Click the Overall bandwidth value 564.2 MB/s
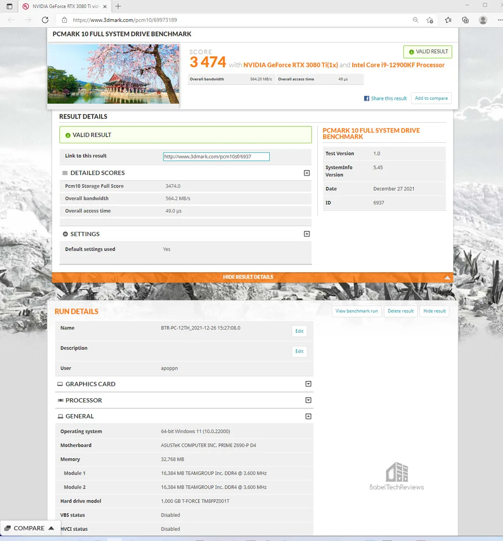The width and height of the screenshot is (503, 541). click(178, 198)
